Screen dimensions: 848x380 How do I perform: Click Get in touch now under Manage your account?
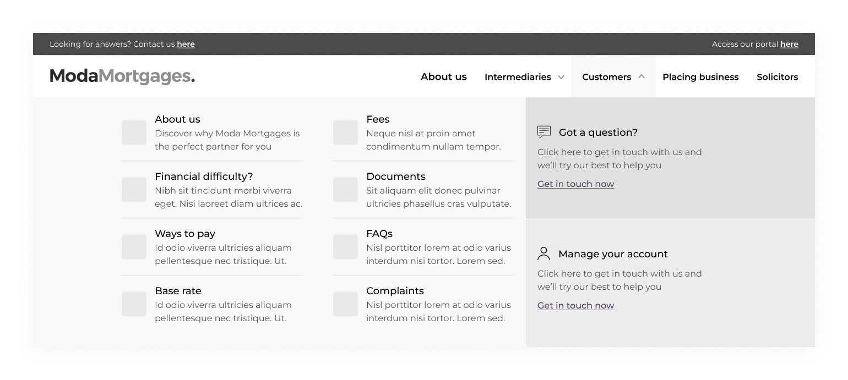click(x=575, y=306)
